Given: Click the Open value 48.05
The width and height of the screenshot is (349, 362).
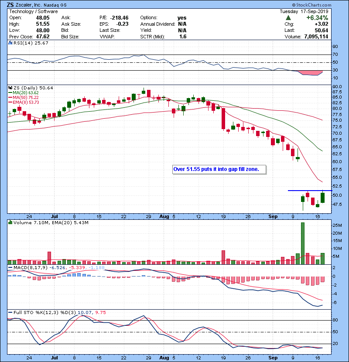Looking at the screenshot, I should [x=43, y=18].
